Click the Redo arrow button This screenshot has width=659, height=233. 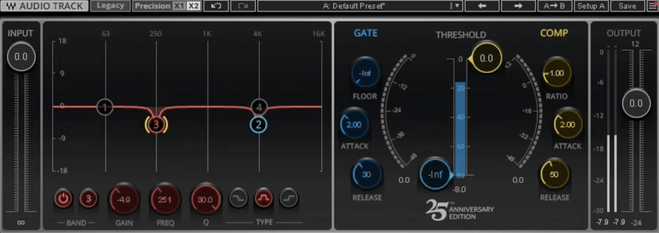click(242, 6)
